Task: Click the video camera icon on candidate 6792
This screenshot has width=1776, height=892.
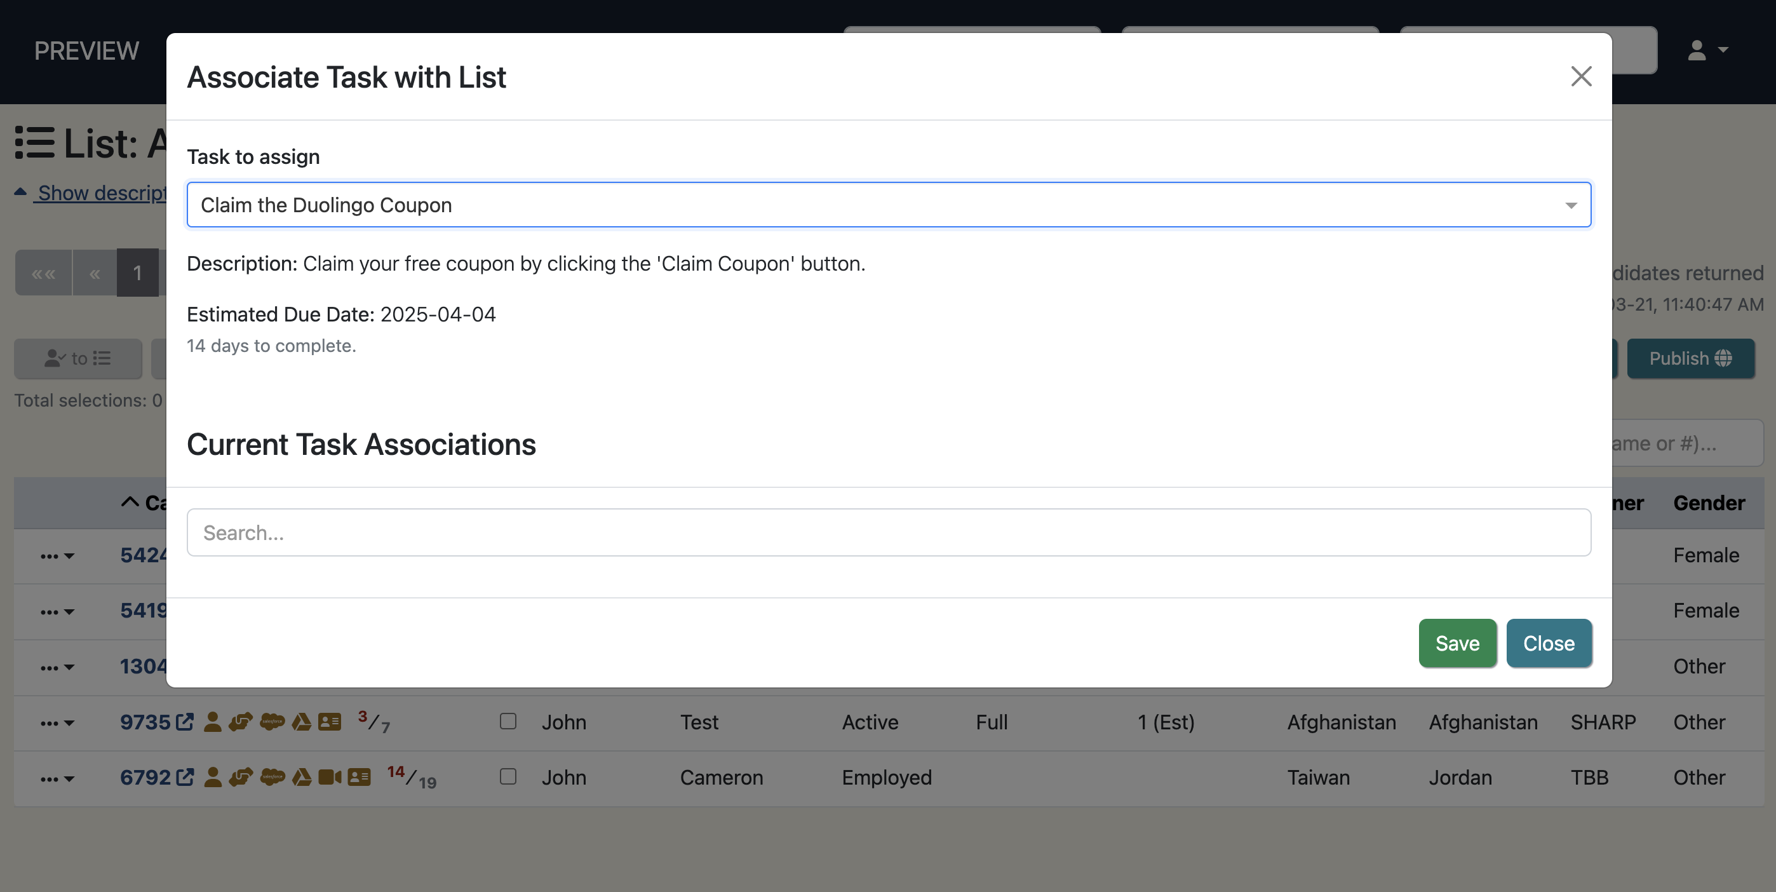Action: click(331, 778)
